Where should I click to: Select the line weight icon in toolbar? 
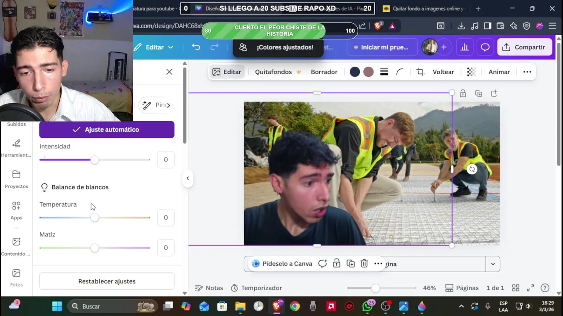pyautogui.click(x=384, y=72)
